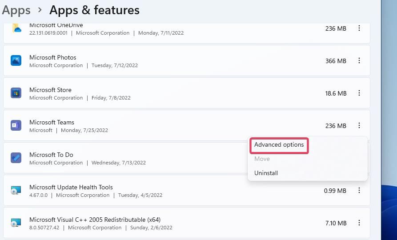Open three-dot menu for Microsoft Update Health Tools
The width and height of the screenshot is (397, 240).
click(359, 190)
